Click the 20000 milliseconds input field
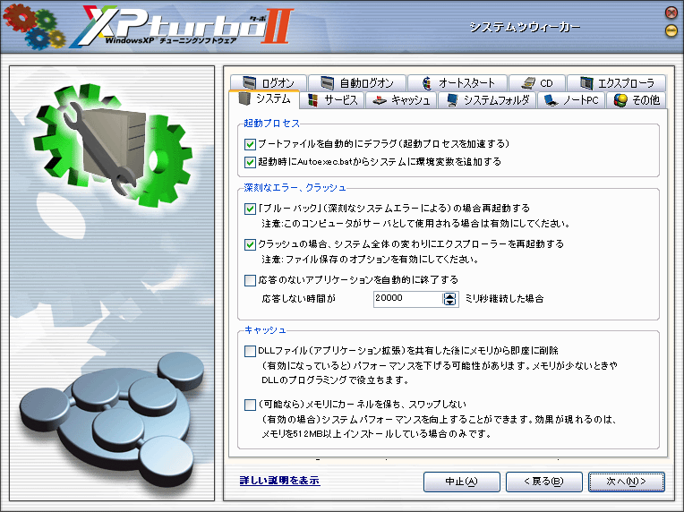The image size is (684, 512). pos(408,299)
